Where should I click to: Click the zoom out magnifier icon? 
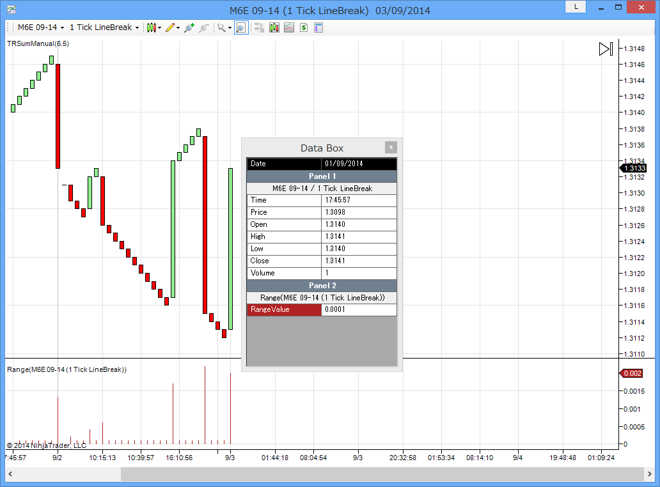[x=204, y=27]
